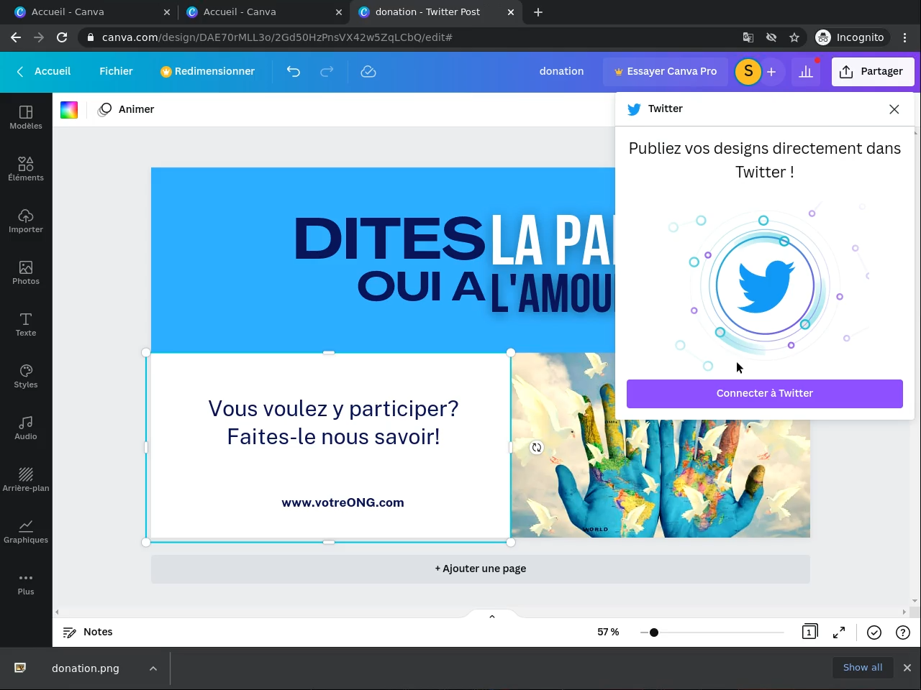Click the plus icon to add collaborators

click(771, 72)
